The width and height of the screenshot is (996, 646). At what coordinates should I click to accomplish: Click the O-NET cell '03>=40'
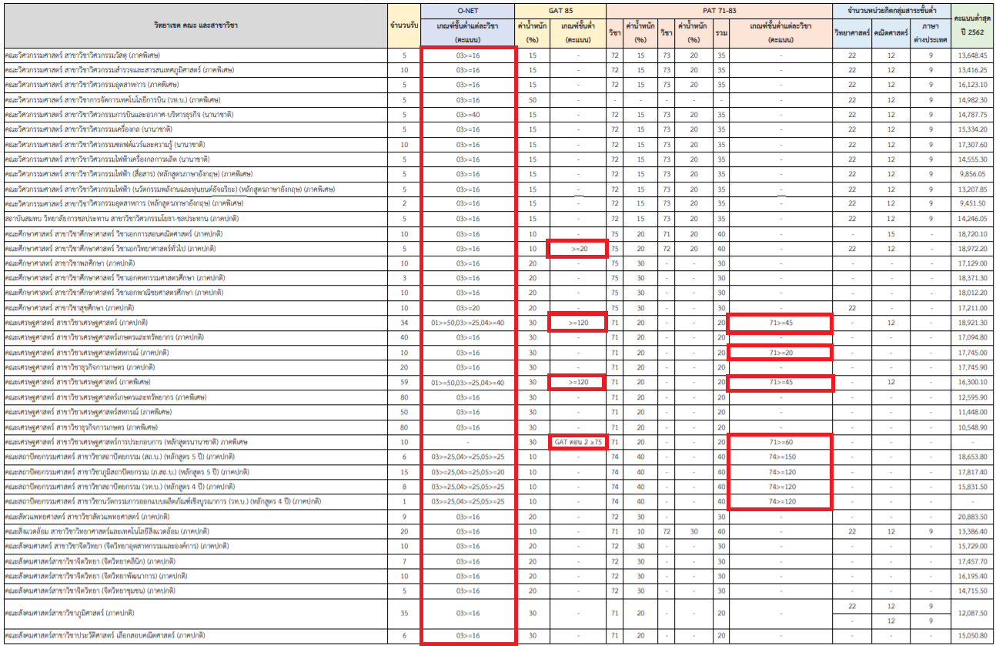[x=468, y=114]
